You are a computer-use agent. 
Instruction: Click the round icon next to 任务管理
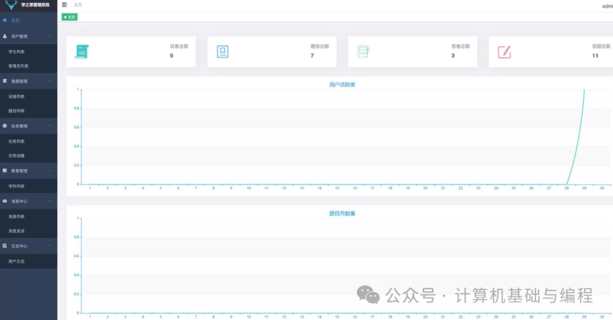(x=5, y=126)
